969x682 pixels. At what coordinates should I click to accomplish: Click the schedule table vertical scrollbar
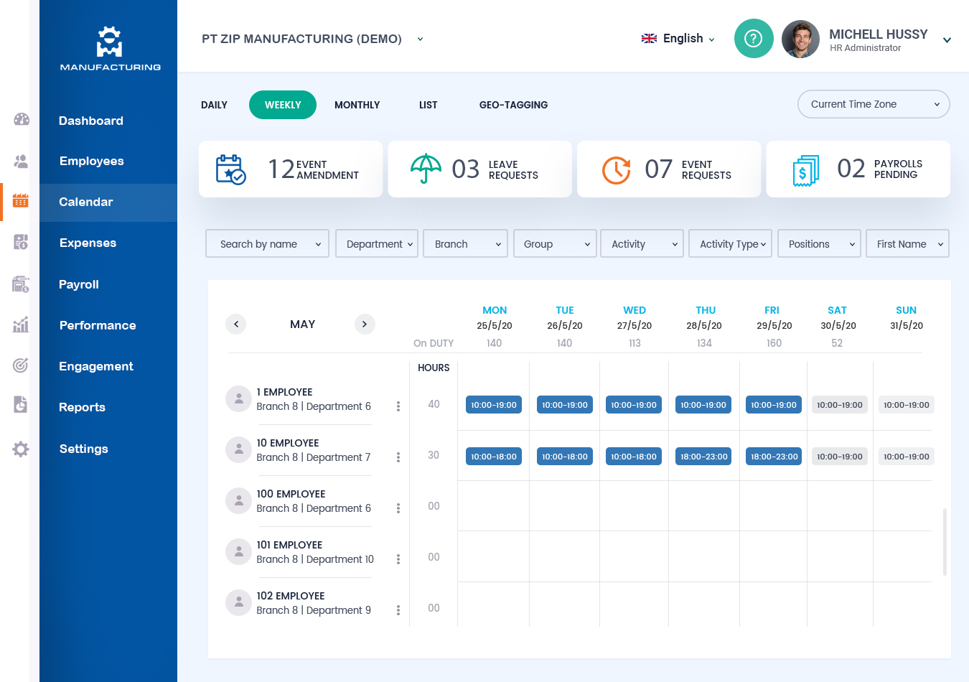pyautogui.click(x=945, y=542)
